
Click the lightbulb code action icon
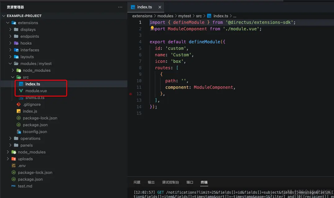click(152, 28)
